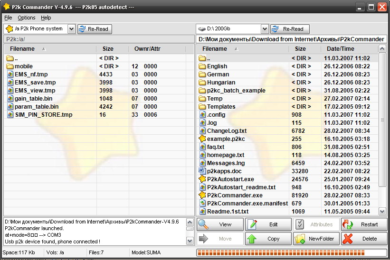
Task: Click the file icon beside .config
Action: [x=203, y=115]
